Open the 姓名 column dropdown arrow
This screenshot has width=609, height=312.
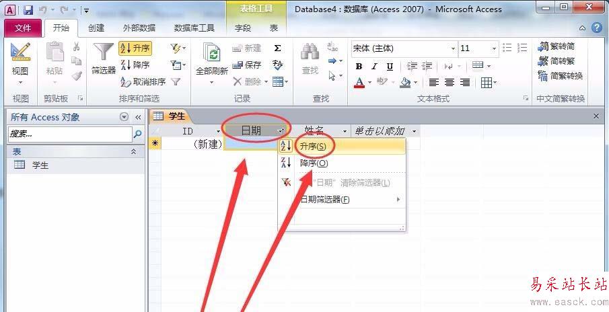(x=345, y=132)
